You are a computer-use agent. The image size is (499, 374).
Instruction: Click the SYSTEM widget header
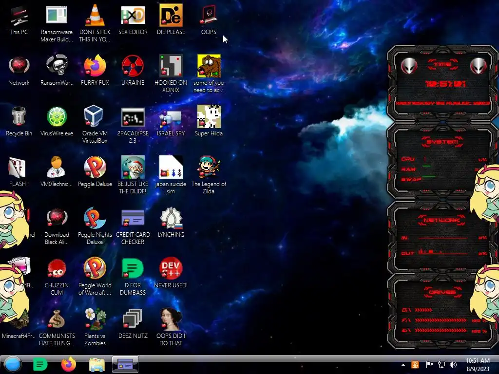442,142
